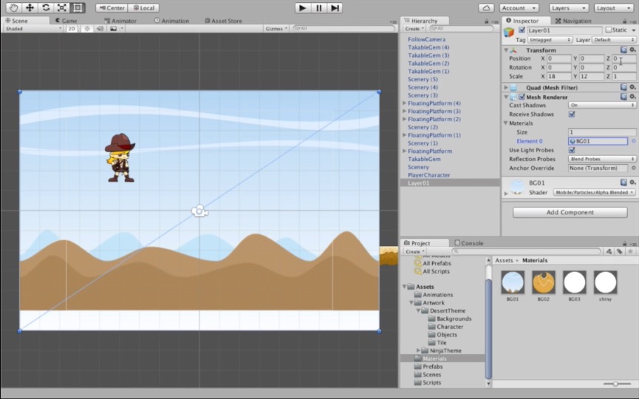Click the Add Component button

click(x=569, y=212)
